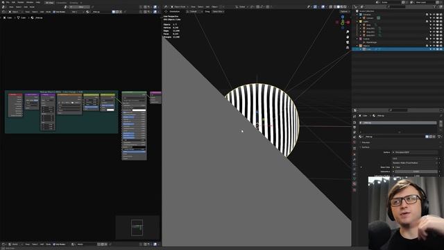Open the Drag Select Box dropdown
444x250 pixels.
[218, 12]
